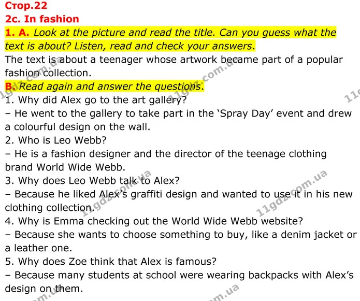Click the highlighted 'Look at the picture' instruction
The height and width of the screenshot is (301, 360).
(170, 39)
